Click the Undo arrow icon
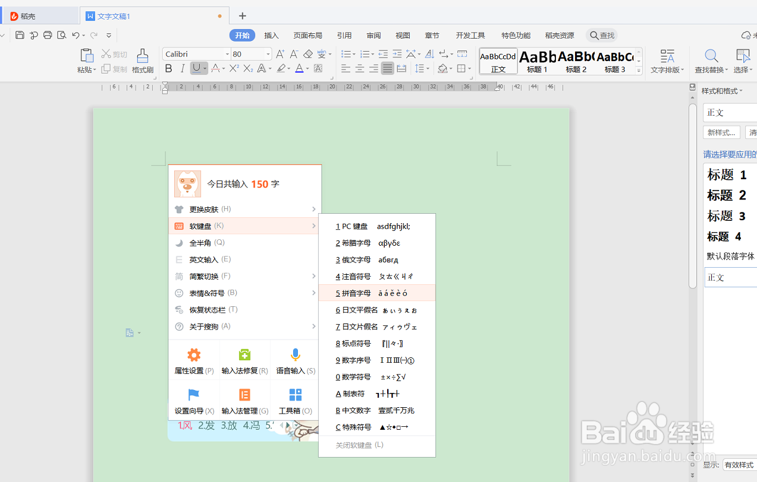Screen dimensions: 757x482 [x=76, y=35]
